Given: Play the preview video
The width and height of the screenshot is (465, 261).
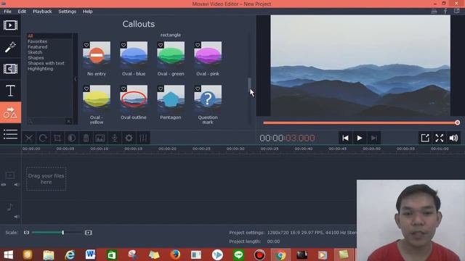Looking at the screenshot, I should click(360, 138).
